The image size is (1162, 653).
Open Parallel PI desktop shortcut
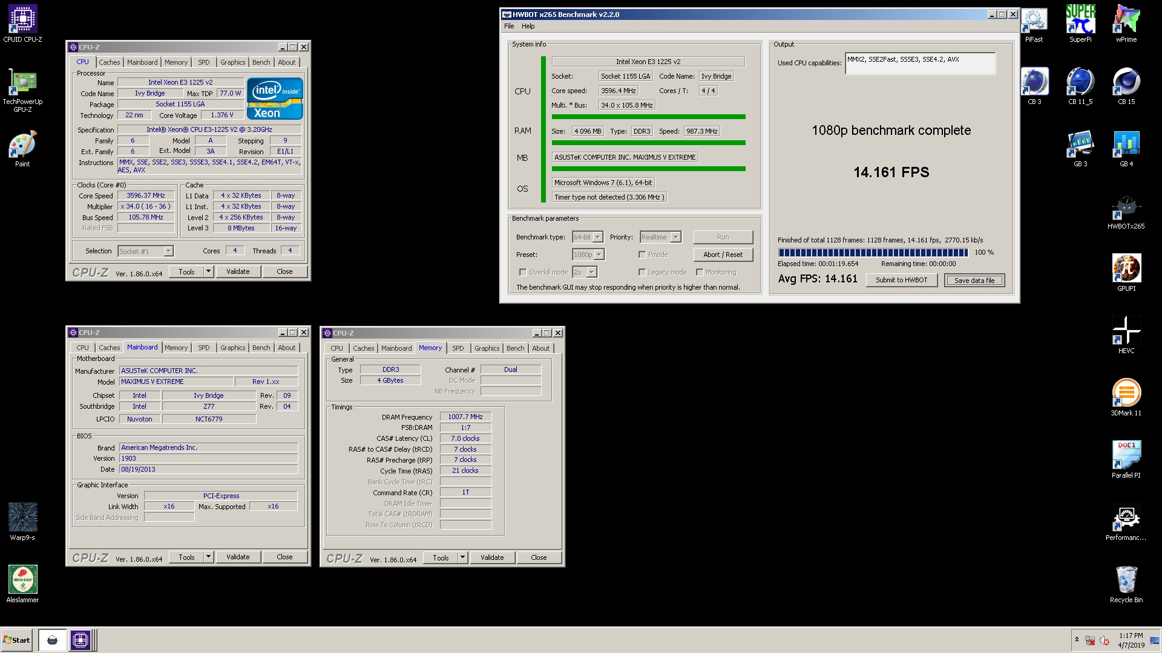tap(1126, 460)
